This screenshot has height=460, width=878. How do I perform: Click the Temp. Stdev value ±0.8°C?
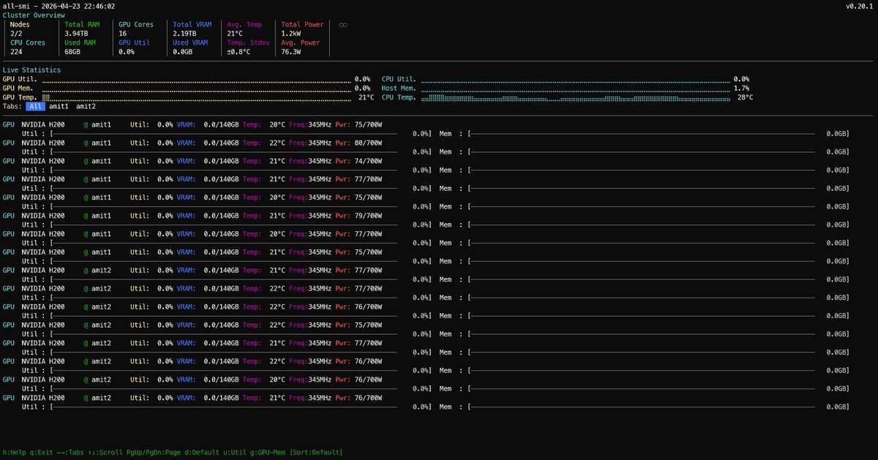point(239,52)
